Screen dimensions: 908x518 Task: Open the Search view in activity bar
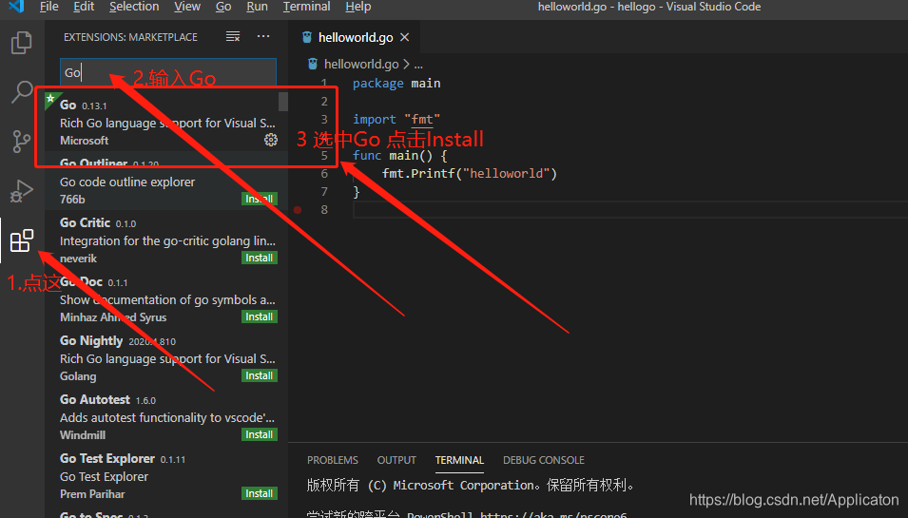pos(22,91)
